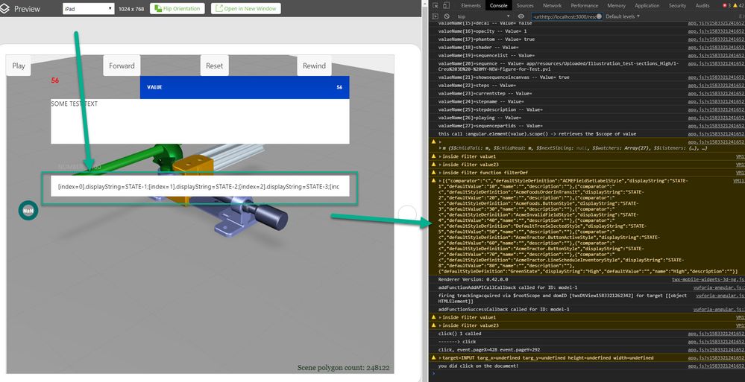The width and height of the screenshot is (745, 382).
Task: Open the iPad device dropdown
Action: (x=88, y=9)
